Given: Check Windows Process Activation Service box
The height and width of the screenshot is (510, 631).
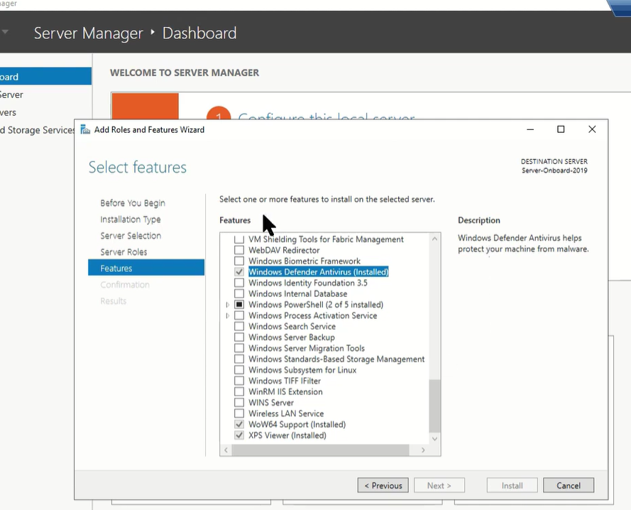Looking at the screenshot, I should pyautogui.click(x=239, y=315).
